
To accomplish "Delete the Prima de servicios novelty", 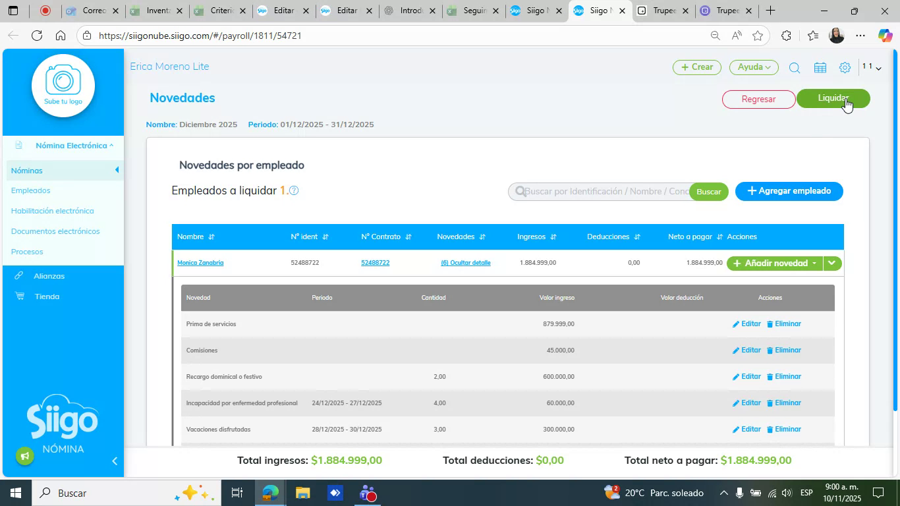I will tap(784, 323).
